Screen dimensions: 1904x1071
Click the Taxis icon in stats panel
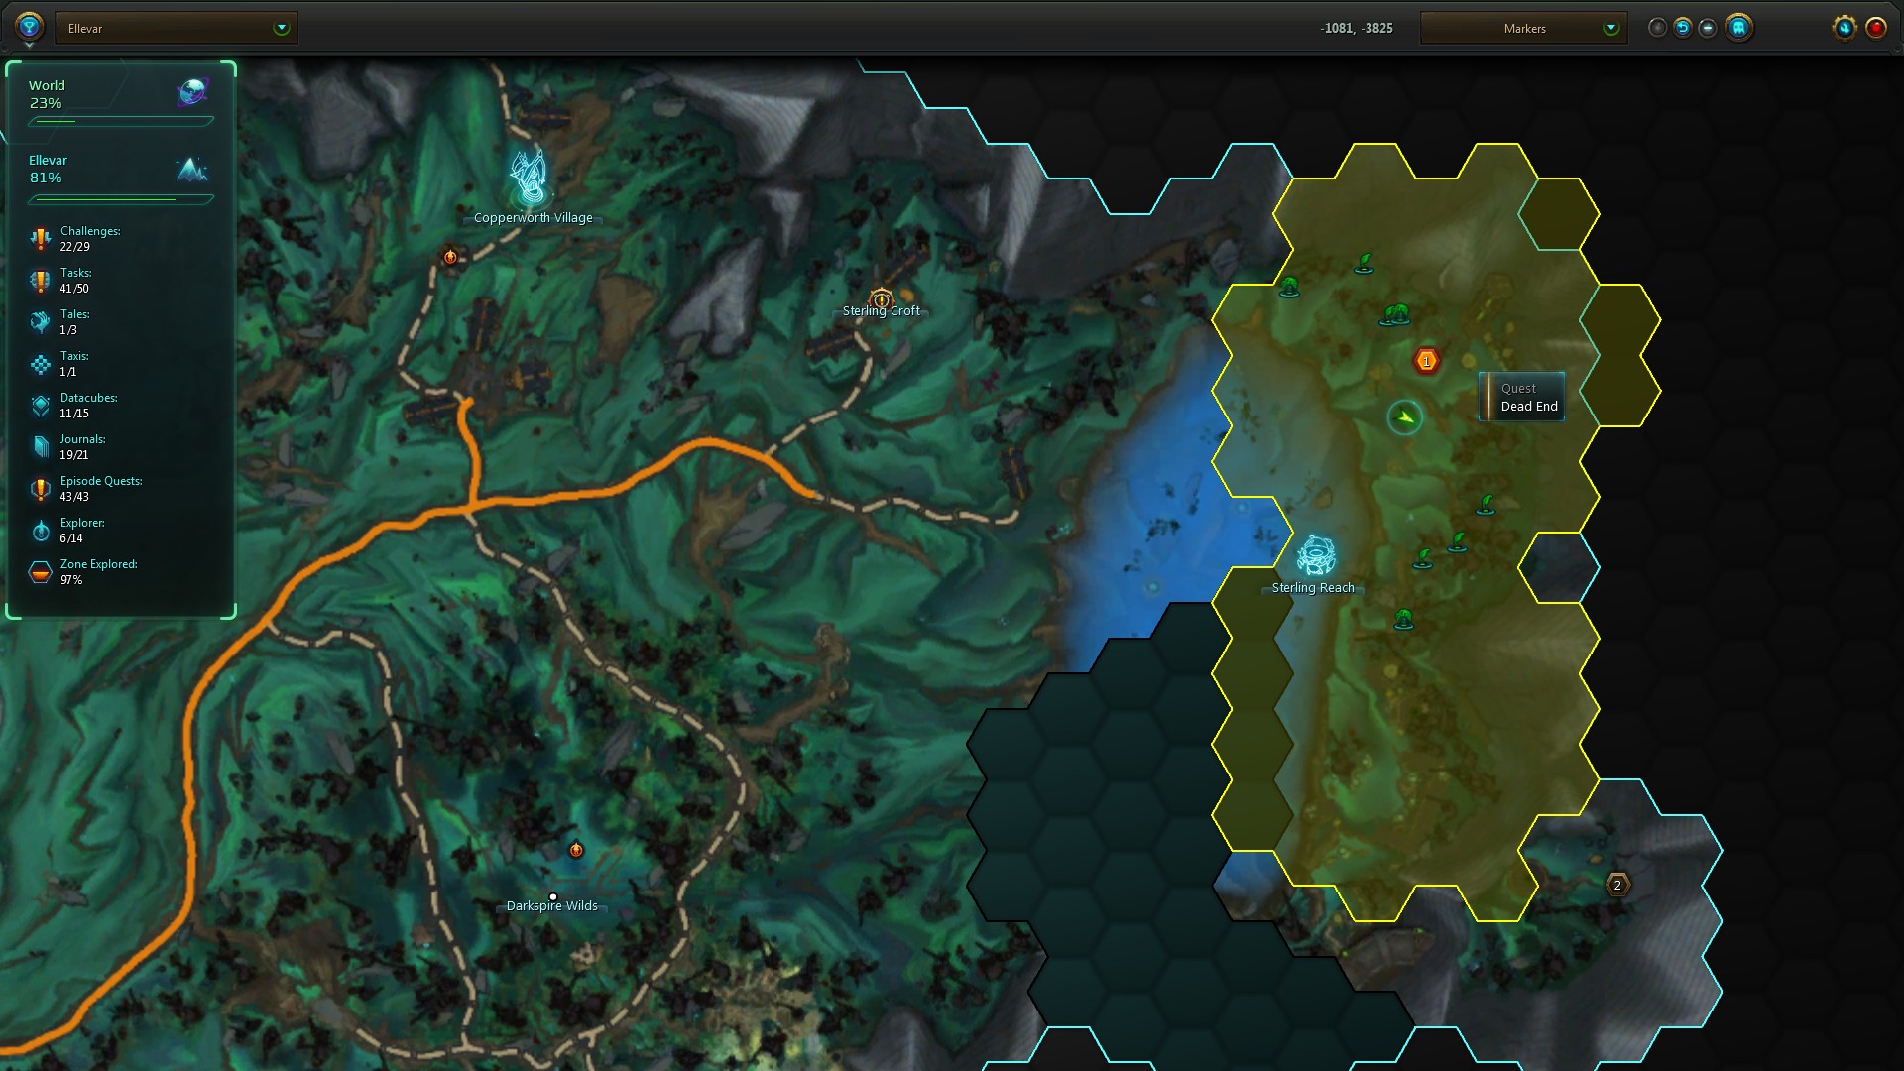pyautogui.click(x=40, y=364)
